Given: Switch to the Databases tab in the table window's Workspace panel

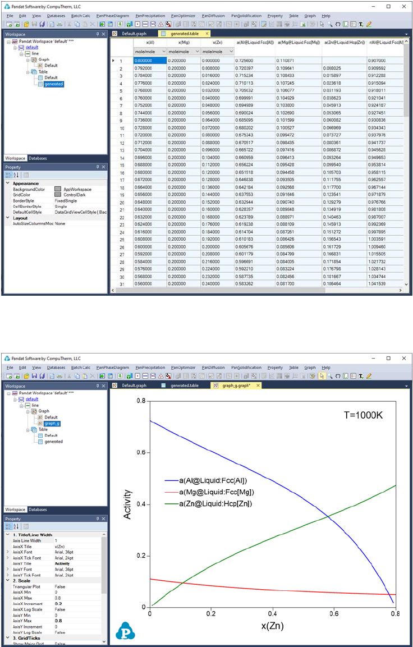Looking at the screenshot, I should (x=37, y=158).
